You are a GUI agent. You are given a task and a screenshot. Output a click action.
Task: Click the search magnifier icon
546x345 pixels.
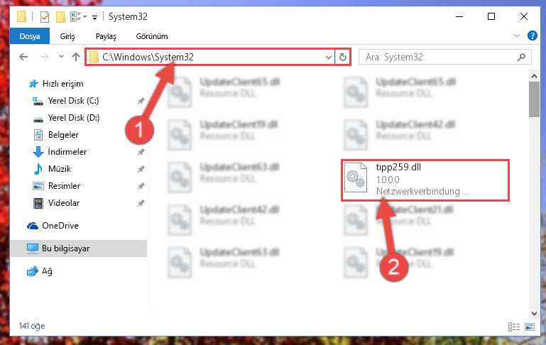521,57
